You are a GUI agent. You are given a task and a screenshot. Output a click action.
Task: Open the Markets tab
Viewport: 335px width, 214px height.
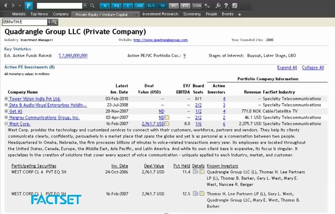point(19,14)
